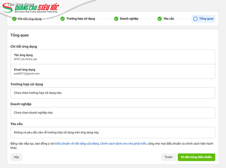Select the Tổng quan step label
Image resolution: width=226 pixels, height=168 pixels.
pos(206,19)
